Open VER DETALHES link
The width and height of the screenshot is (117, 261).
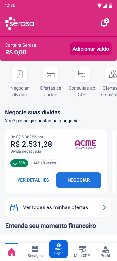click(x=33, y=180)
